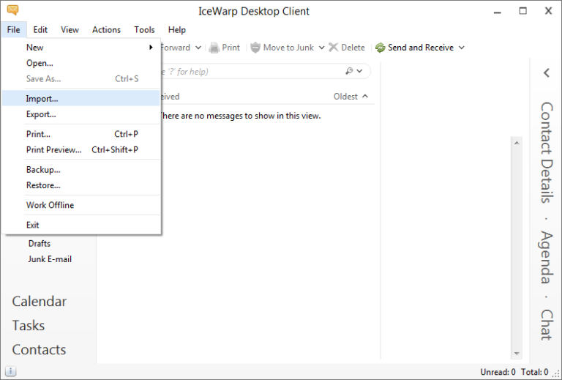Choose Open... from File menu
Image resolution: width=562 pixels, height=380 pixels.
(x=81, y=63)
